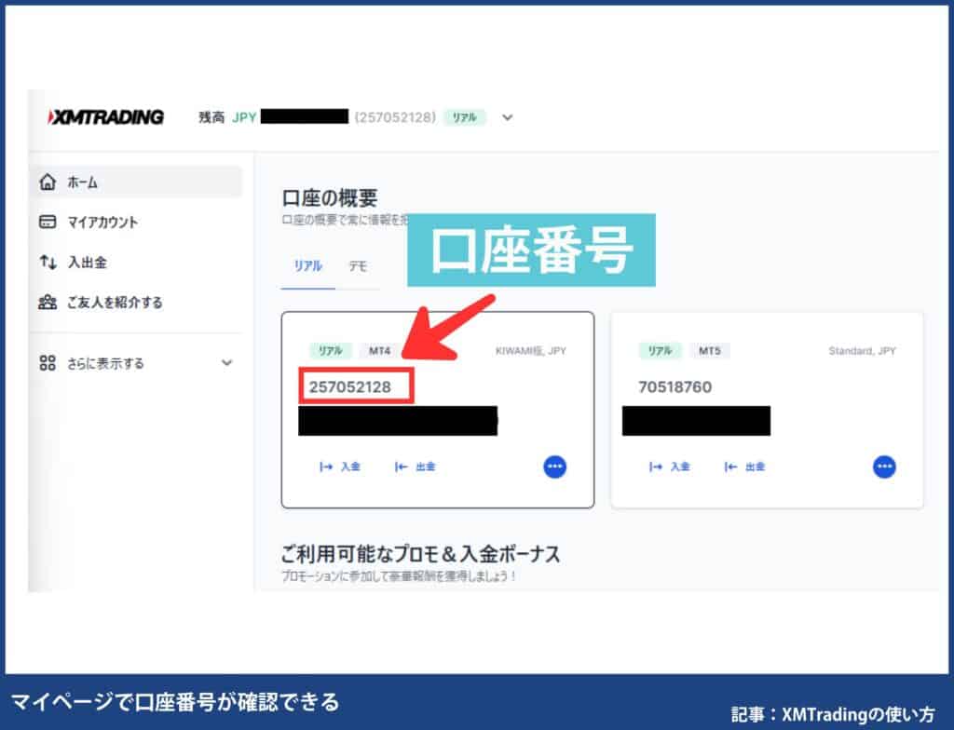Viewport: 954px width, 730px height.
Task: Click the リアル badge on the MT4 card
Action: point(331,351)
